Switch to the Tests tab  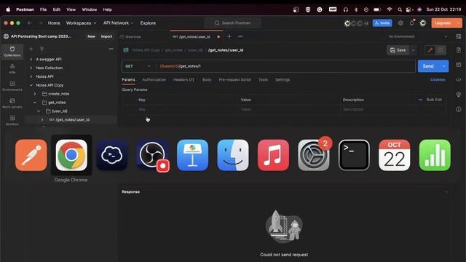tap(263, 79)
